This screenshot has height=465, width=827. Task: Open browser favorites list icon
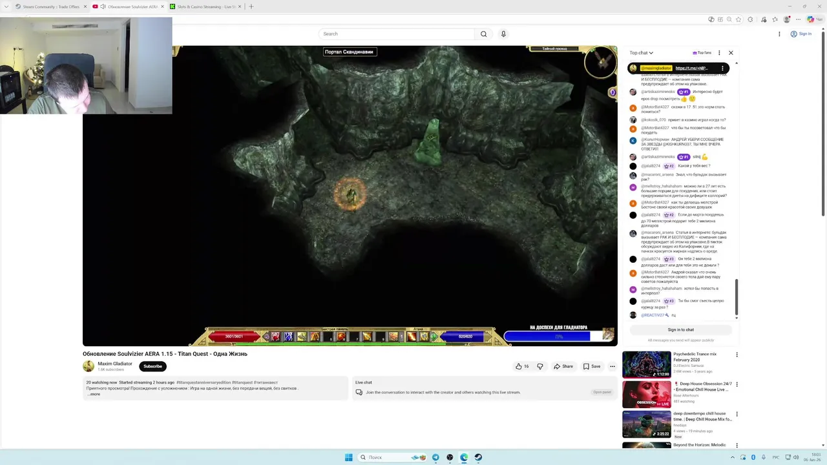click(774, 19)
